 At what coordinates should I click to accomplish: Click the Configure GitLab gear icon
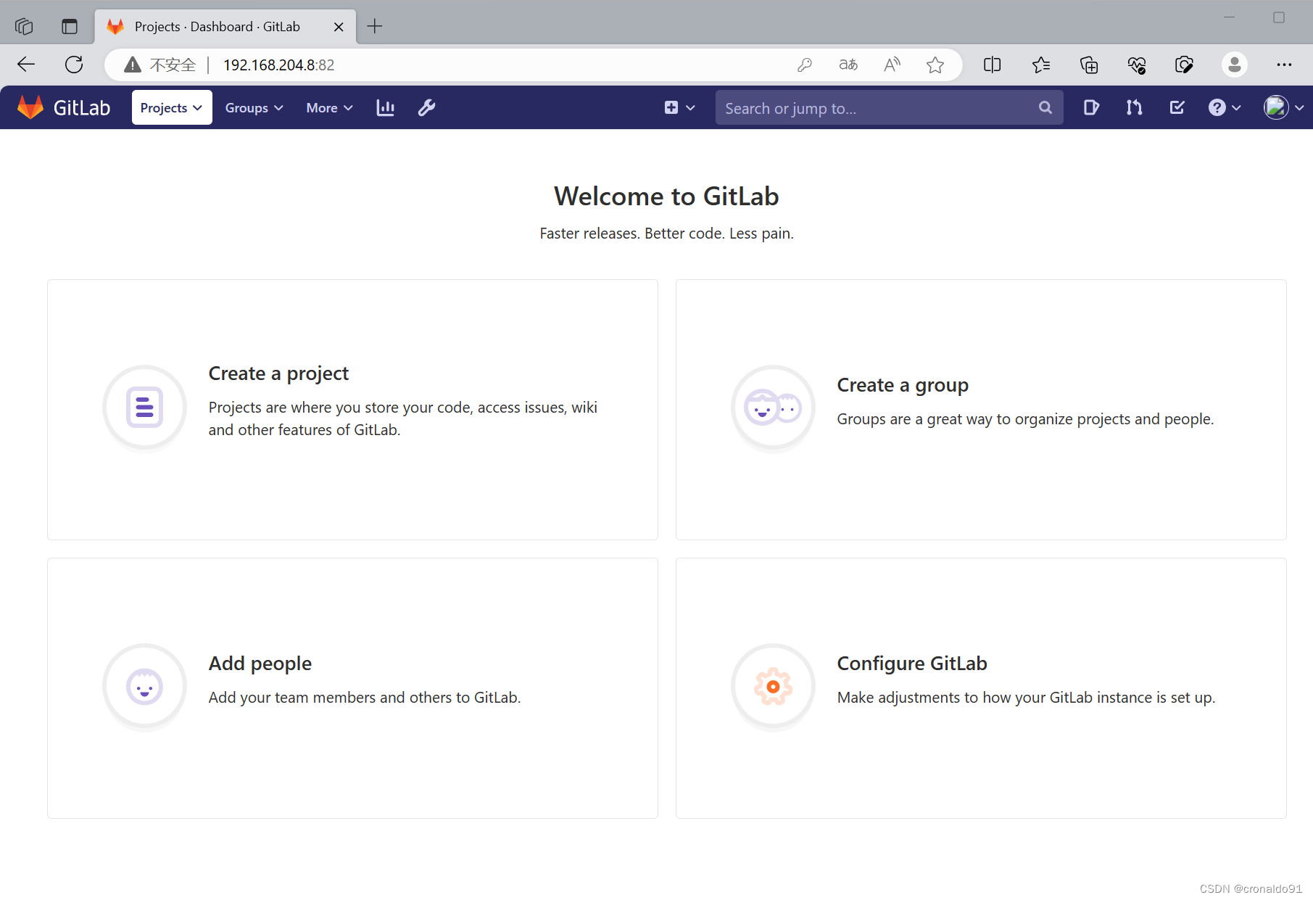click(x=773, y=685)
